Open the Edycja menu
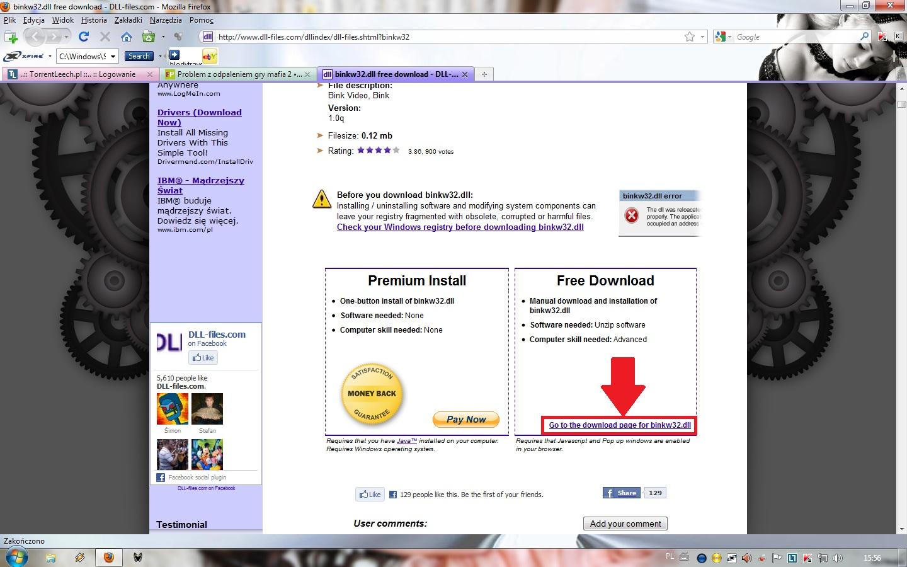 pyautogui.click(x=34, y=20)
